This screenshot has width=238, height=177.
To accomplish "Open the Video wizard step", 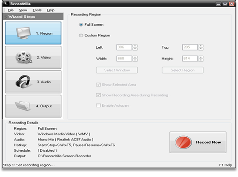I will coord(33,58).
